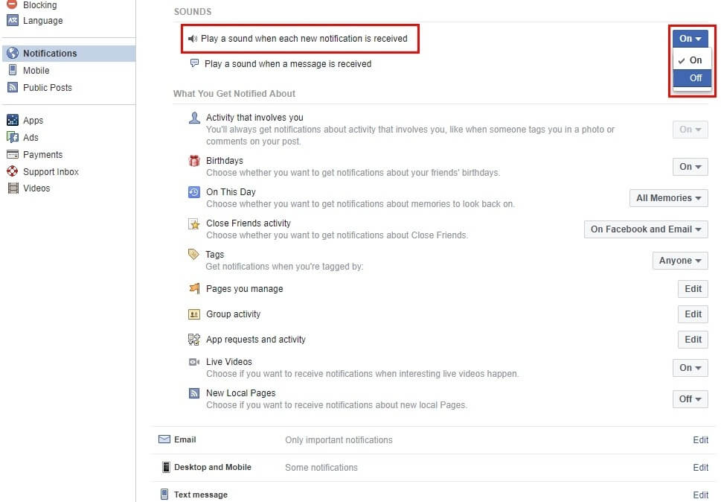Select Notifications in the sidebar
The height and width of the screenshot is (502, 721).
coord(69,54)
